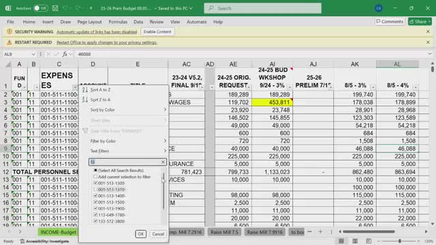Uncheck the 001-513-1300- filter item
Image resolution: width=436 pixels, height=245 pixels.
point(95,183)
